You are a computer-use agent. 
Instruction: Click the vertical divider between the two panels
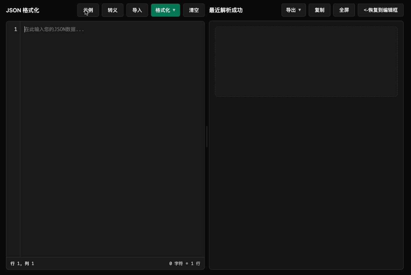click(x=207, y=137)
